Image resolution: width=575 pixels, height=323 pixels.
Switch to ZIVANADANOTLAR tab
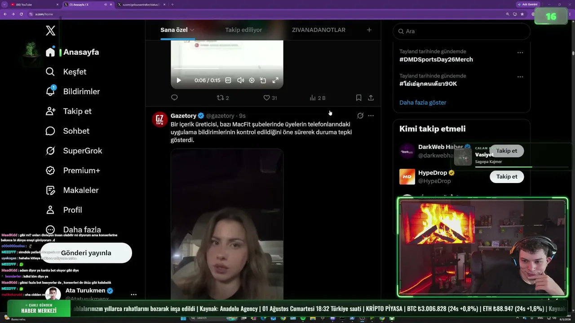[318, 30]
